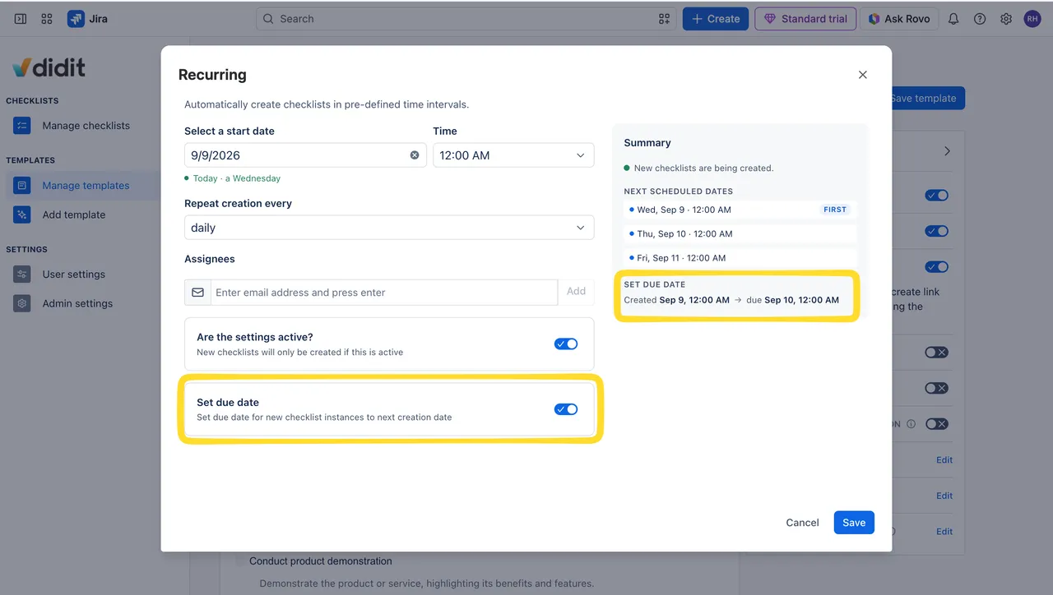Open the RH profile avatar

(x=1032, y=19)
